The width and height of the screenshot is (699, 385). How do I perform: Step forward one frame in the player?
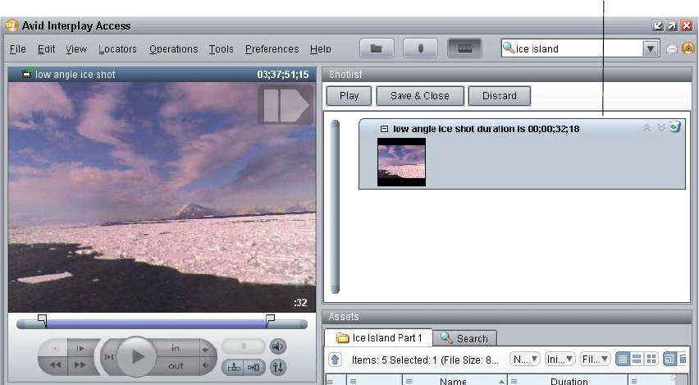tap(80, 348)
